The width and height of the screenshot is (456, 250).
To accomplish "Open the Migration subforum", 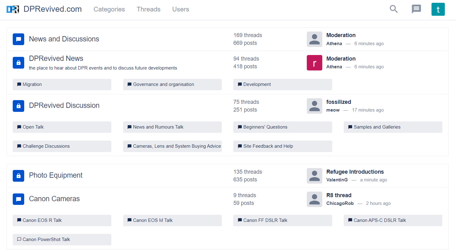I will (62, 84).
